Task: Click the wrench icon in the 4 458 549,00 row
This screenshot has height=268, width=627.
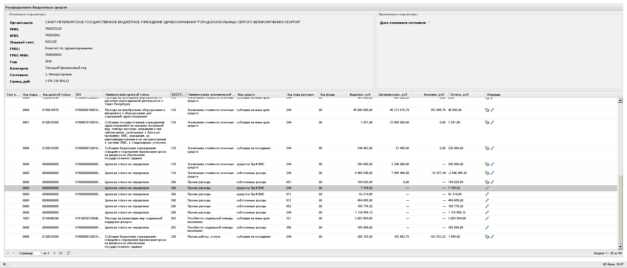Action: (x=492, y=173)
